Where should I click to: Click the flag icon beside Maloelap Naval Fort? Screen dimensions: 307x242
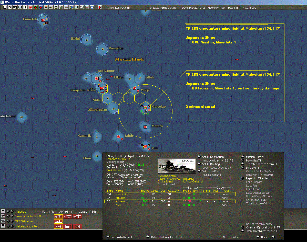pyautogui.click(x=3, y=226)
